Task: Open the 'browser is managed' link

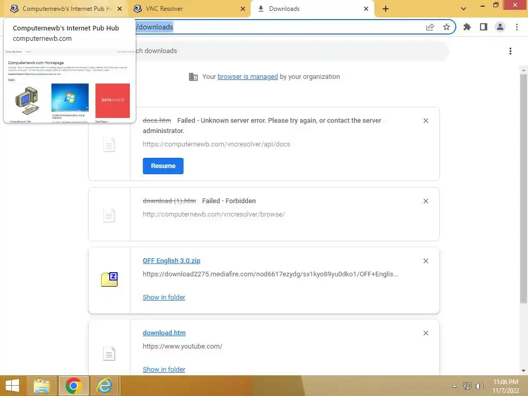Action: click(248, 77)
